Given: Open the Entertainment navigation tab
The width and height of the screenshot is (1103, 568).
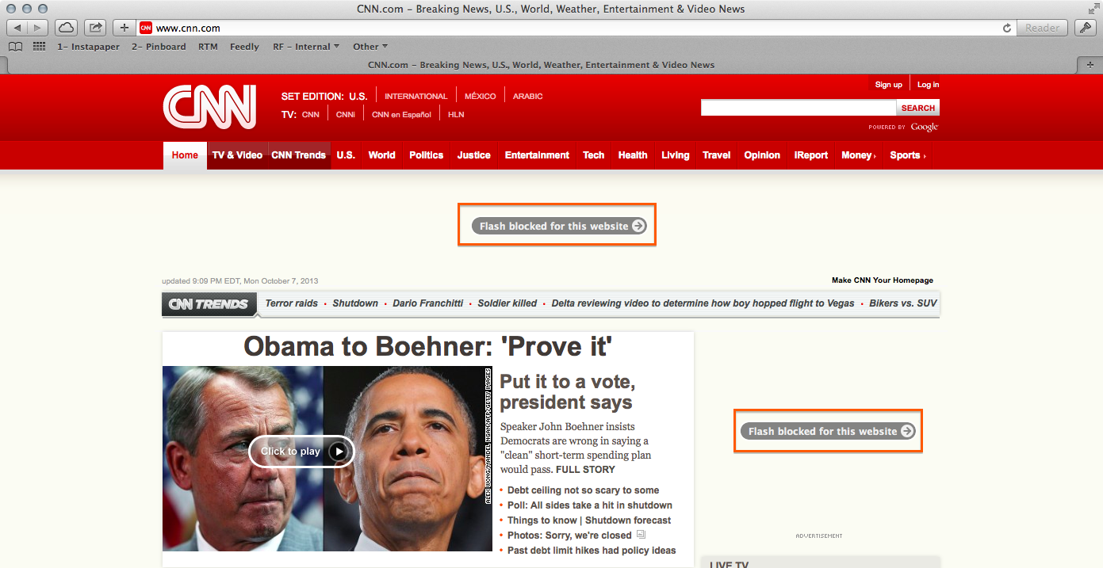Looking at the screenshot, I should point(537,155).
